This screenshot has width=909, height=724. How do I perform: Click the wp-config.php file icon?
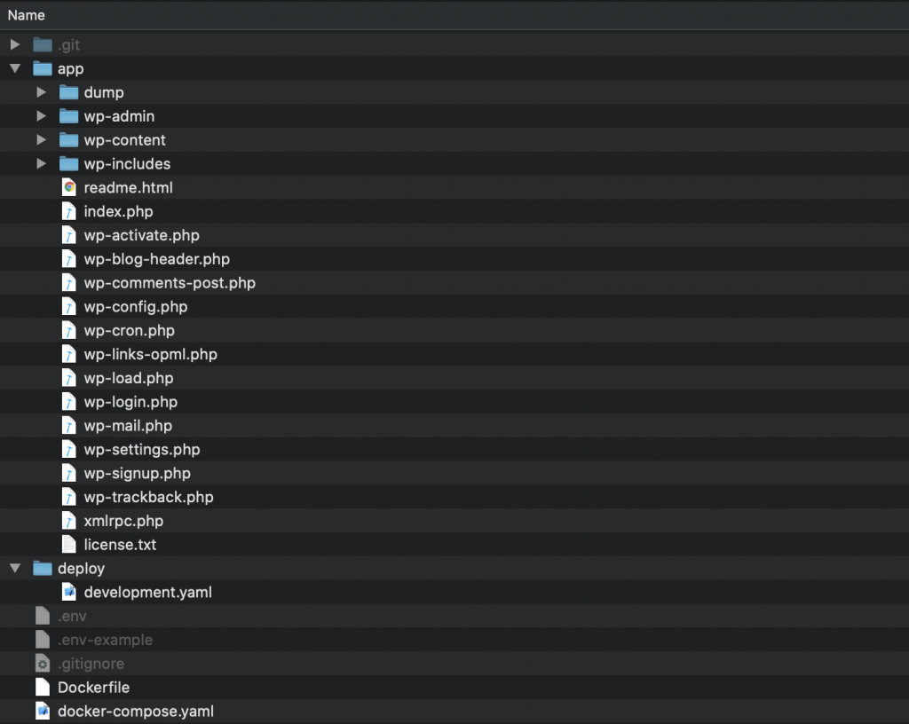(69, 306)
